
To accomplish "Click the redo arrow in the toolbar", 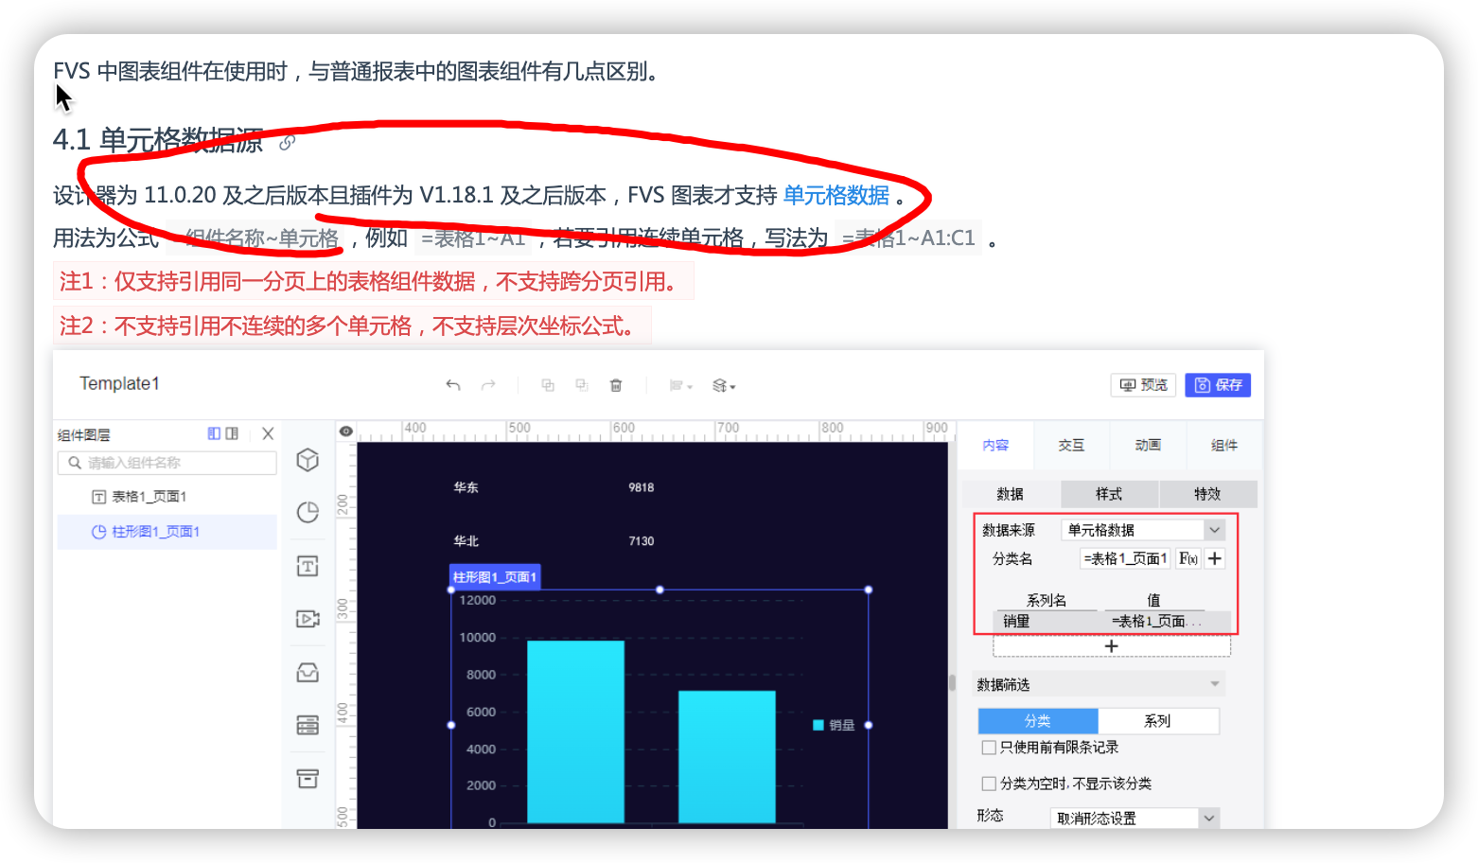I will (x=488, y=385).
